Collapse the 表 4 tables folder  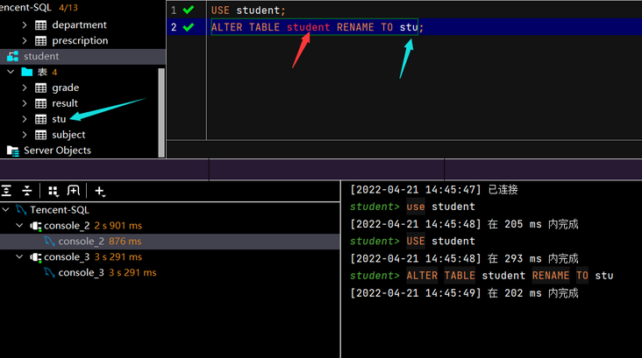tap(11, 72)
